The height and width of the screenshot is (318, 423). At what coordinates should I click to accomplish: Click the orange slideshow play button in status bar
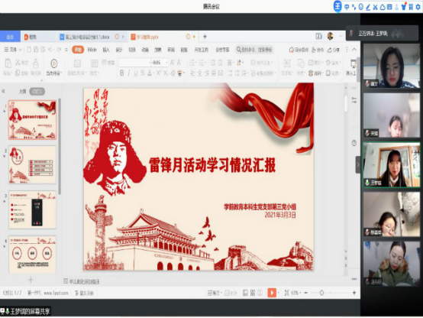(x=272, y=293)
